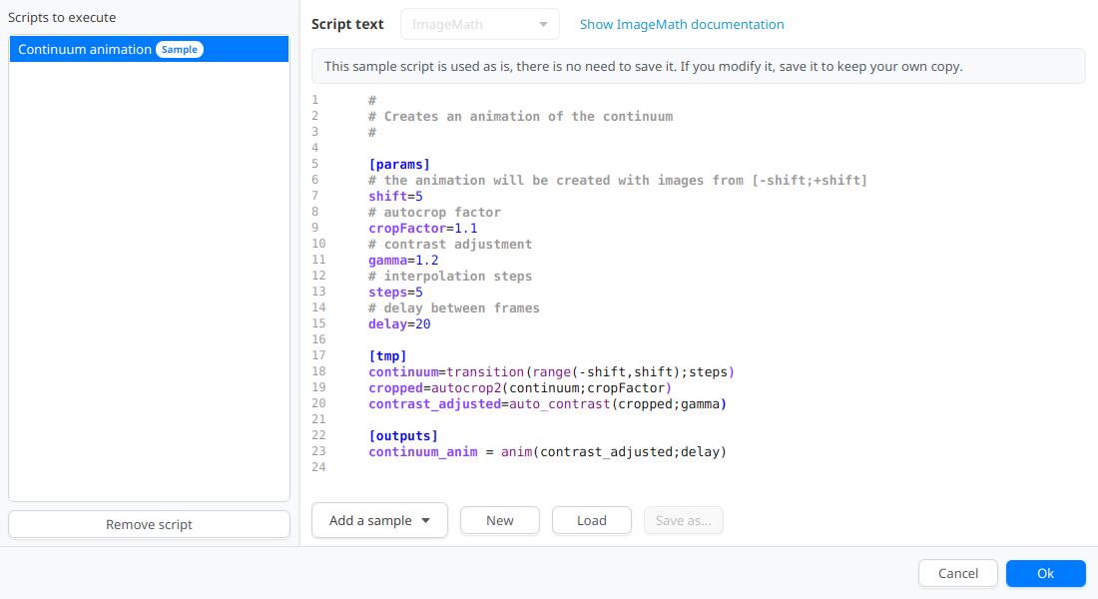The height and width of the screenshot is (599, 1098).
Task: Click the shift=5 line in the script
Action: (x=395, y=196)
